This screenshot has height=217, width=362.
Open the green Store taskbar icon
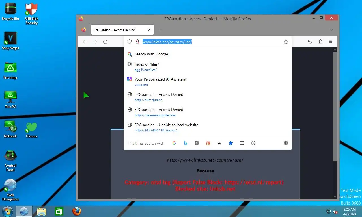(59, 211)
